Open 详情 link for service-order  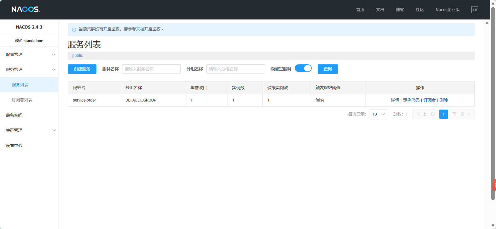click(395, 100)
